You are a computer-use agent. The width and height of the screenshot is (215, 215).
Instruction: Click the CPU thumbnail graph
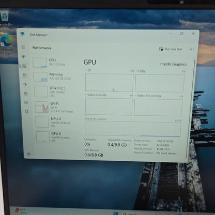click(40, 63)
